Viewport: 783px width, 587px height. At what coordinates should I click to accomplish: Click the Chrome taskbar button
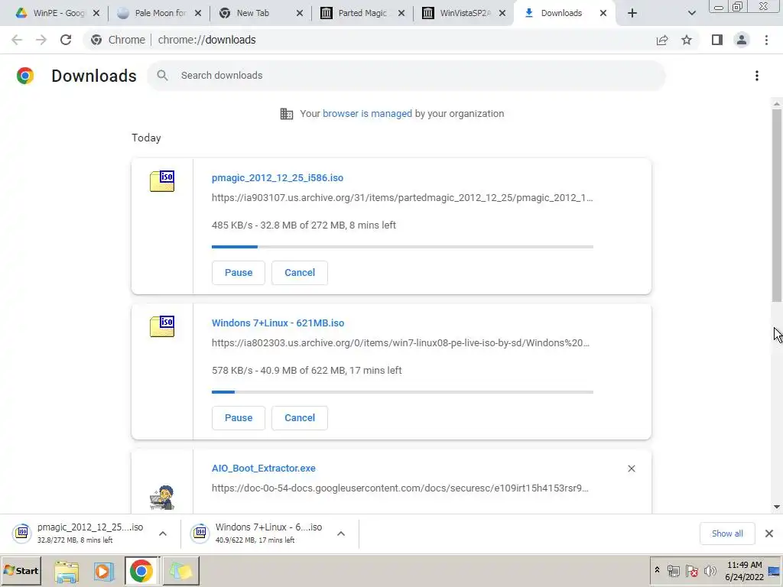pos(141,571)
